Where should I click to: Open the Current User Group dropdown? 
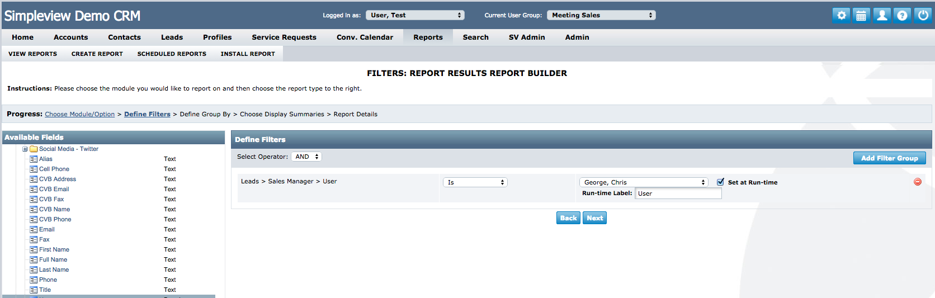pyautogui.click(x=601, y=15)
